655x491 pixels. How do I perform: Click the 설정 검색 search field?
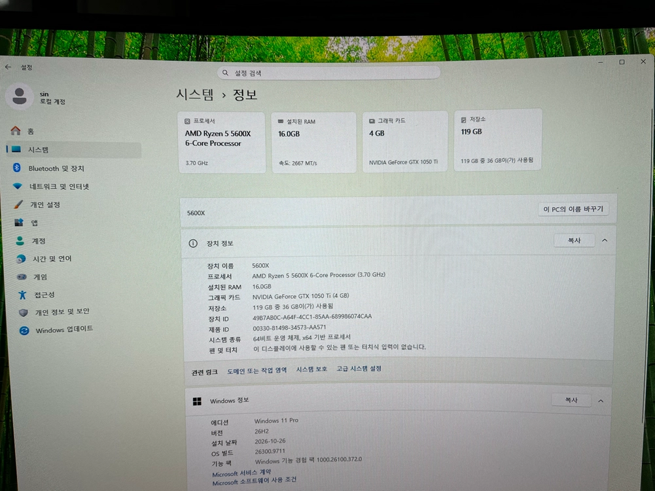[328, 73]
